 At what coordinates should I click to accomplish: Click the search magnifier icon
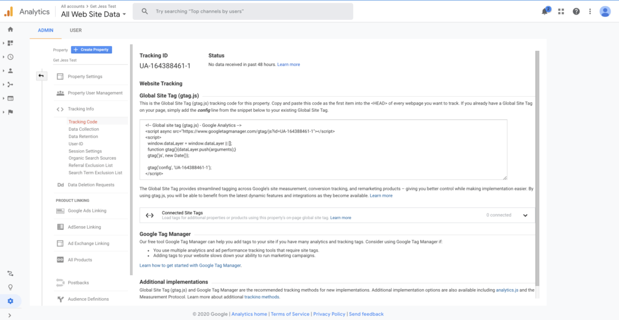coord(145,11)
